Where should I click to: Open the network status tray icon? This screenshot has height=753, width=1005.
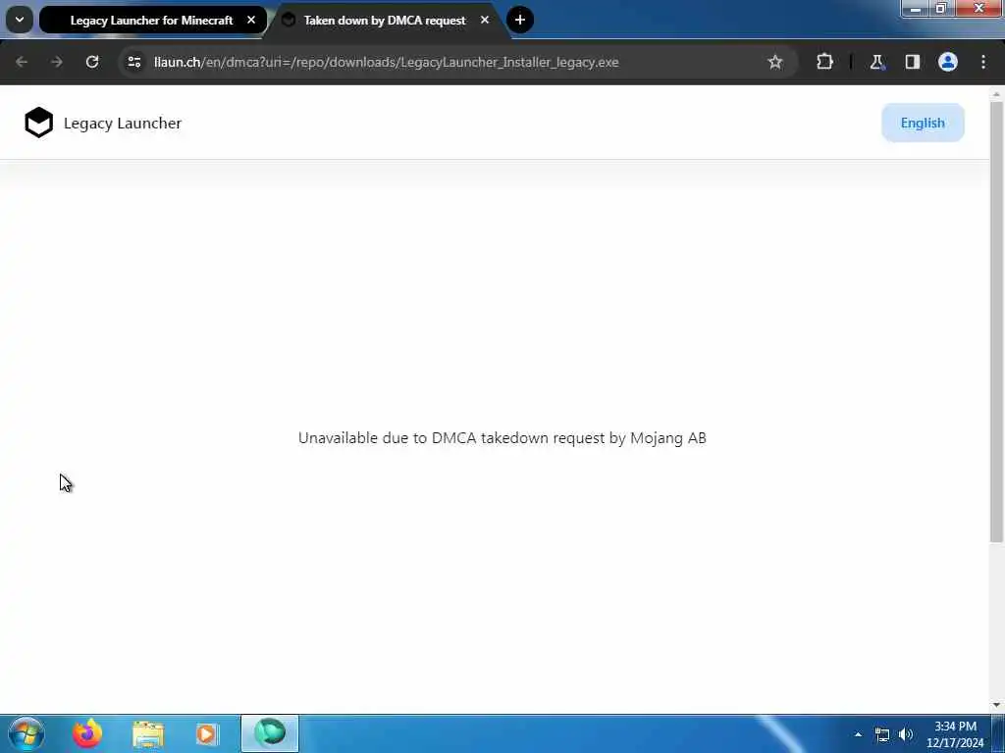882,734
